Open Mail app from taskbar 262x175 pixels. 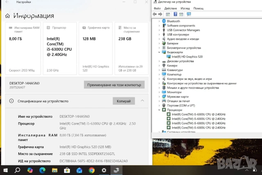(x=79, y=171)
